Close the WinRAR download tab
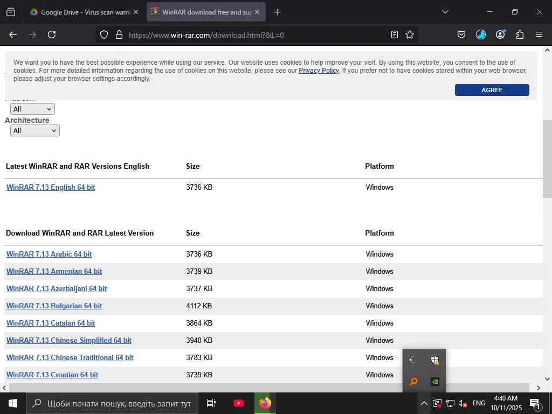Image resolution: width=552 pixels, height=414 pixels. (257, 12)
